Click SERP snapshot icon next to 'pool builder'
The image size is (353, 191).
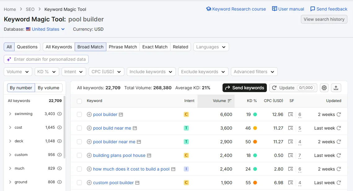point(121,115)
